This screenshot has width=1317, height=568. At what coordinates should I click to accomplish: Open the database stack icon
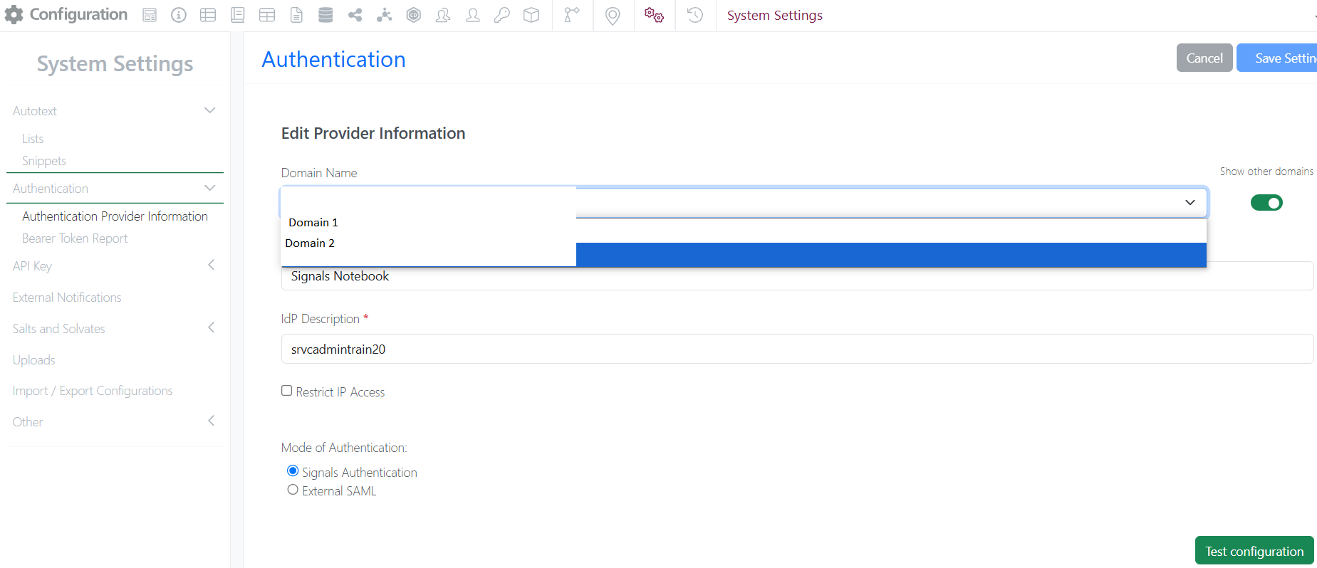pos(326,15)
